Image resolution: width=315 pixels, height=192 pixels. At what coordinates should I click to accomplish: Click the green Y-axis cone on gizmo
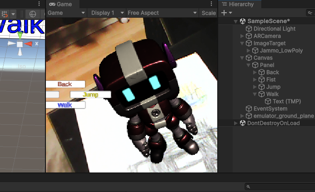20,35
